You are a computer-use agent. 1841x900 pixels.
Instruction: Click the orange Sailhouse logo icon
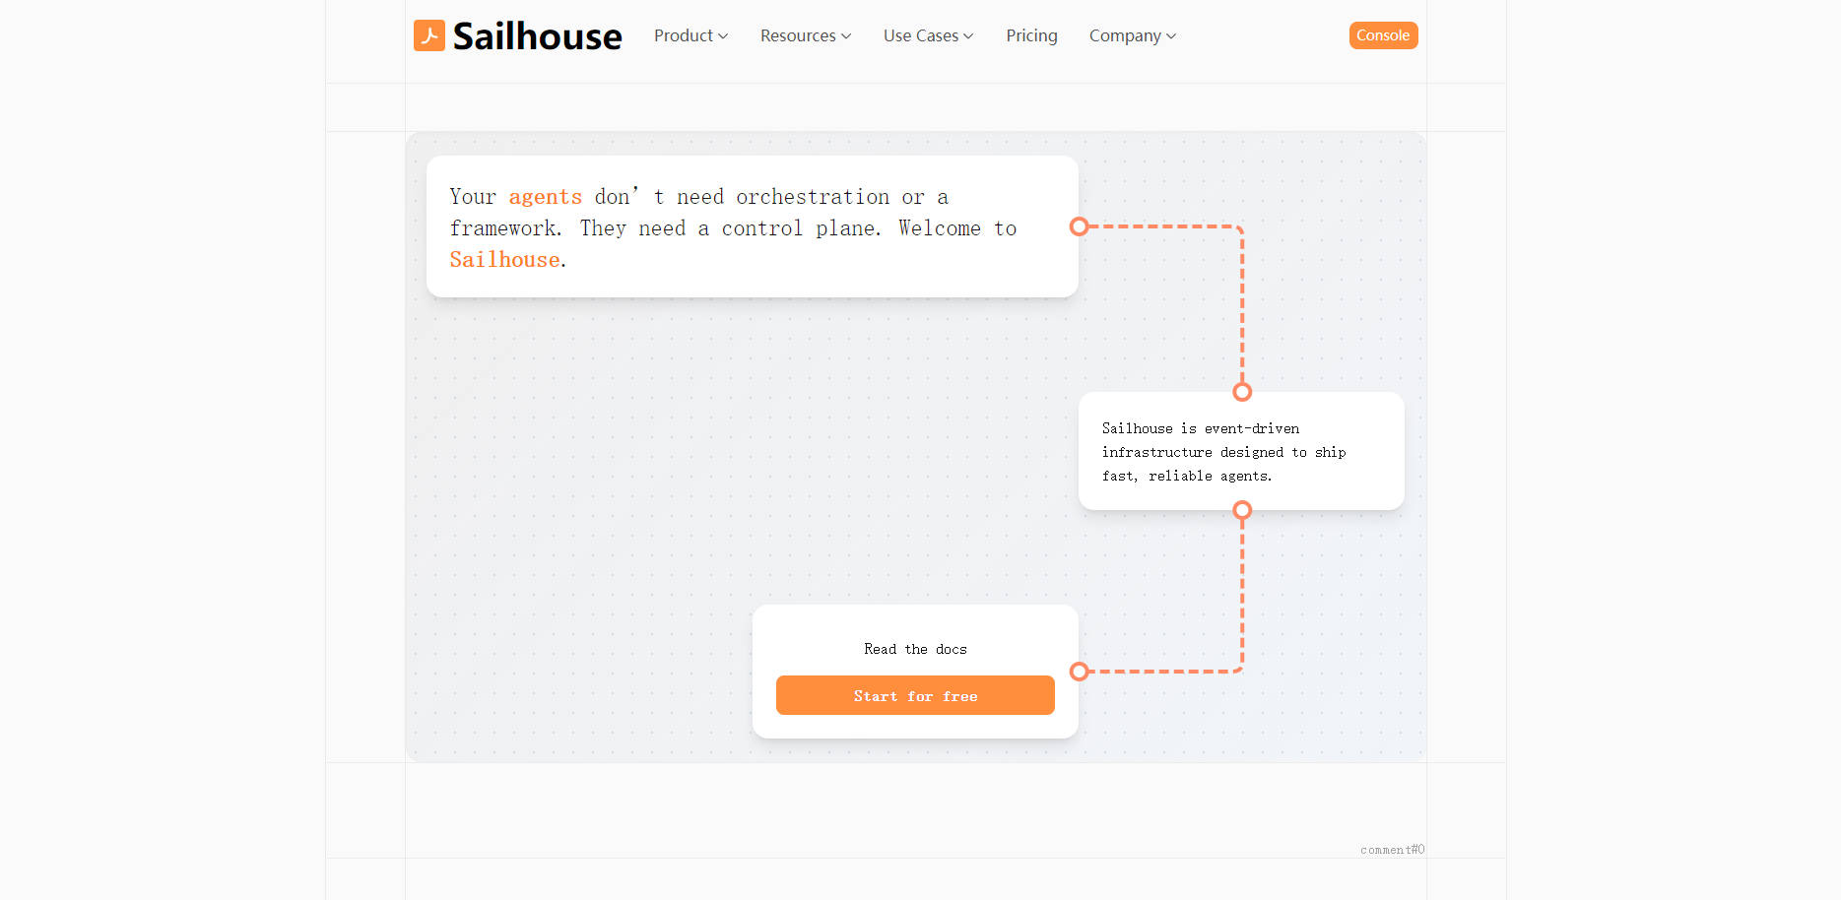(x=428, y=35)
